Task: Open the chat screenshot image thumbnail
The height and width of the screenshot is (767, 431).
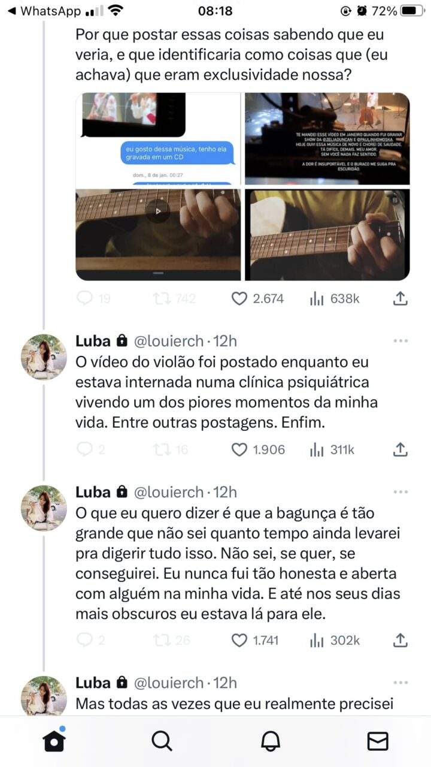Action: [158, 138]
